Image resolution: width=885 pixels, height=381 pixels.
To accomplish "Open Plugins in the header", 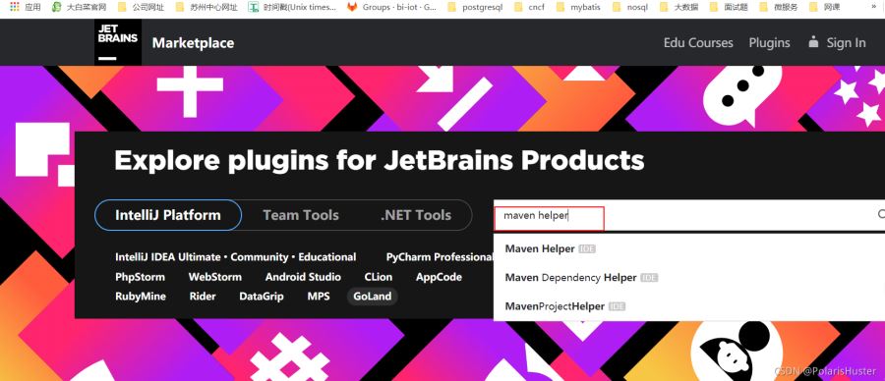I will (x=769, y=43).
